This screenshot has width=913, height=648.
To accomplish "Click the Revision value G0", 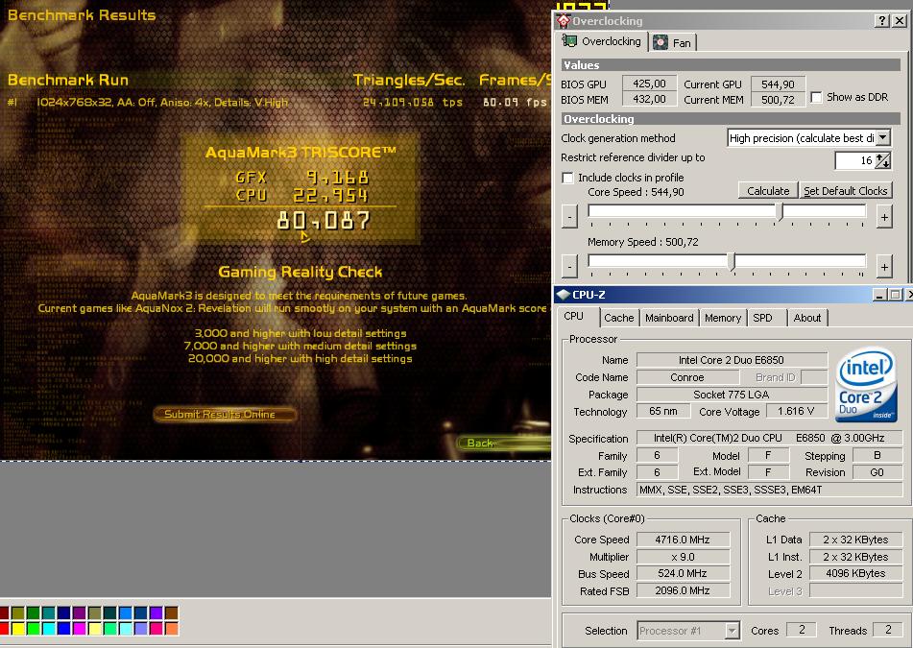I will coord(877,472).
